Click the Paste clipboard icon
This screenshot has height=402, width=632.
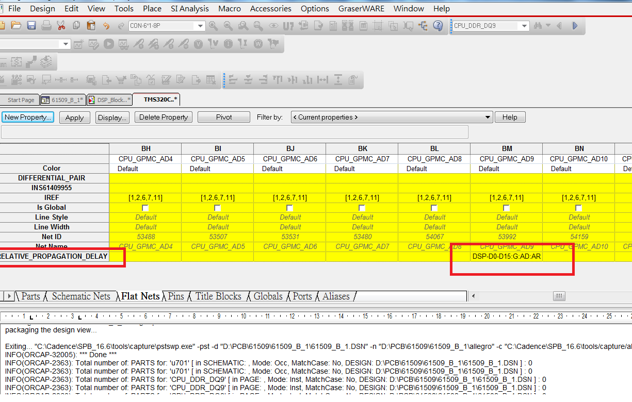(x=91, y=26)
